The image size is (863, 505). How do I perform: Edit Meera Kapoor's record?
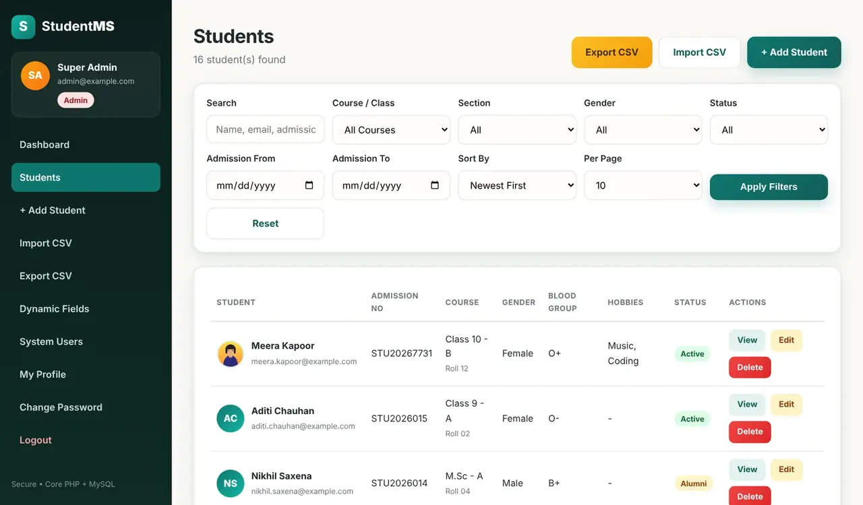tap(786, 340)
